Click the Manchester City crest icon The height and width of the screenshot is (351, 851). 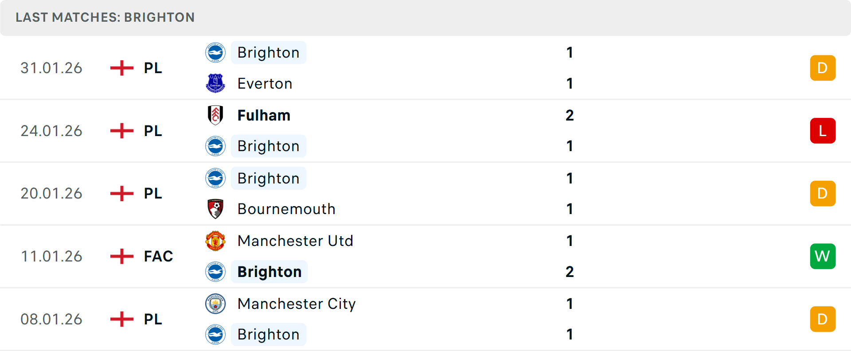(x=215, y=304)
